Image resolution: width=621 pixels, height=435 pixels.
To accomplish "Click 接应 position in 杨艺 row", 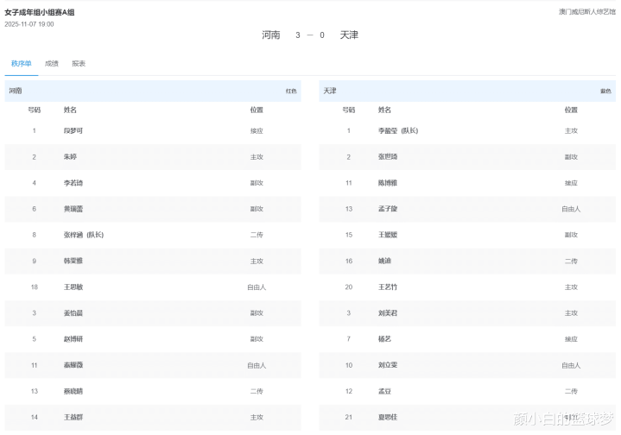I will 571,339.
